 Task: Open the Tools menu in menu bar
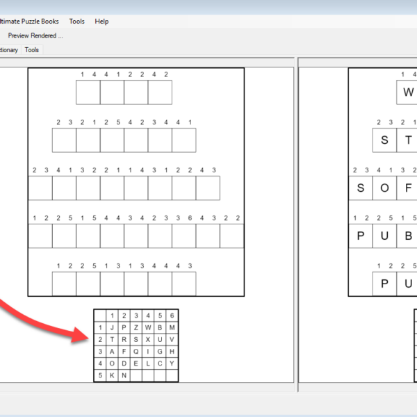coord(76,22)
